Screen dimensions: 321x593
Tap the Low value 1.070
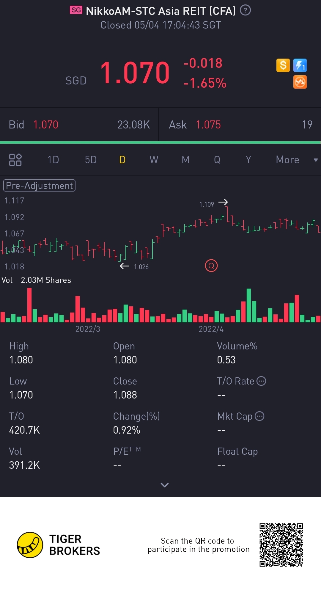coord(21,395)
